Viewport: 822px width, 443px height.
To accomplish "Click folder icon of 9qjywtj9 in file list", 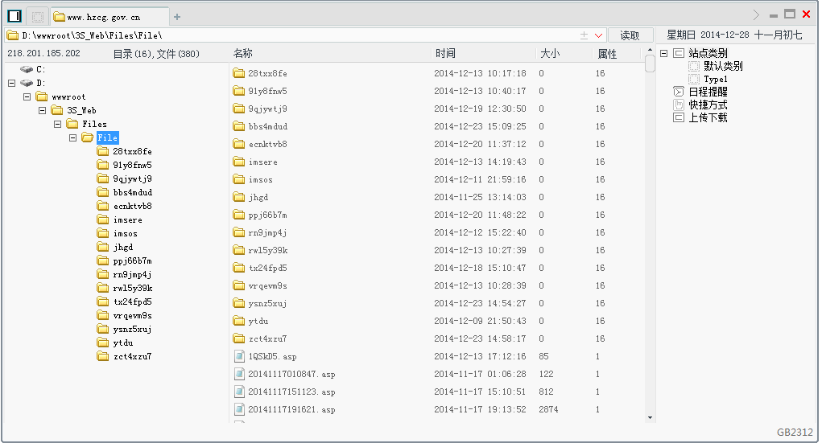I will 239,109.
